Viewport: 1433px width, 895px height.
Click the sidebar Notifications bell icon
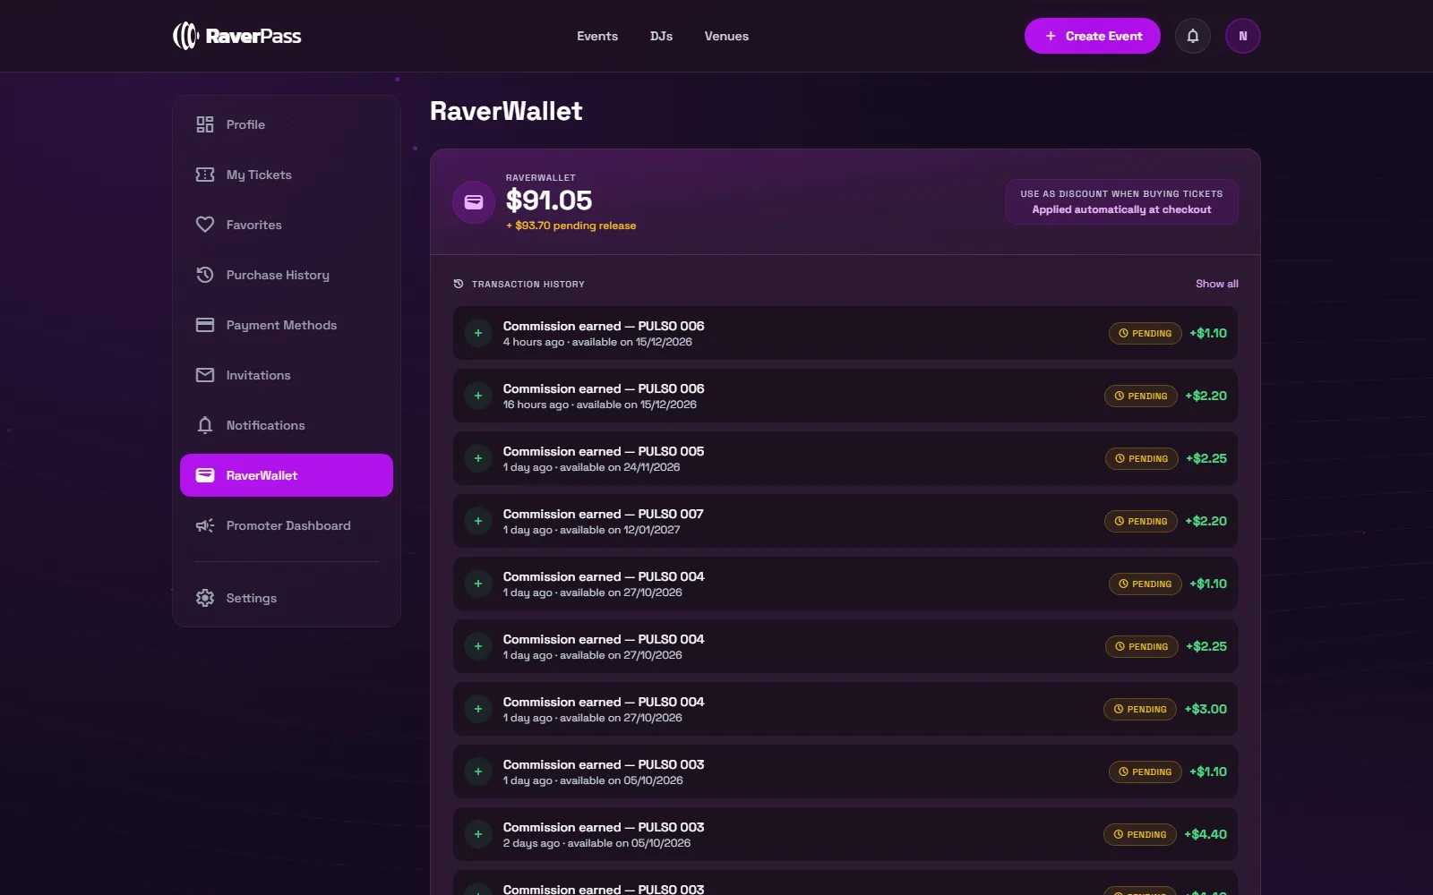coord(205,425)
